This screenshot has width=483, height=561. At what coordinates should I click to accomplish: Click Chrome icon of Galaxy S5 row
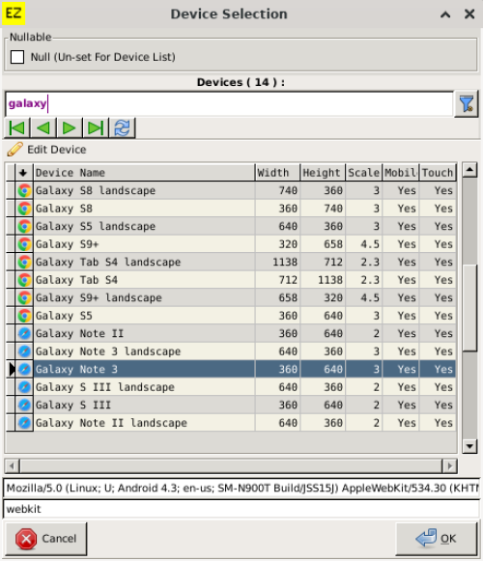point(24,316)
